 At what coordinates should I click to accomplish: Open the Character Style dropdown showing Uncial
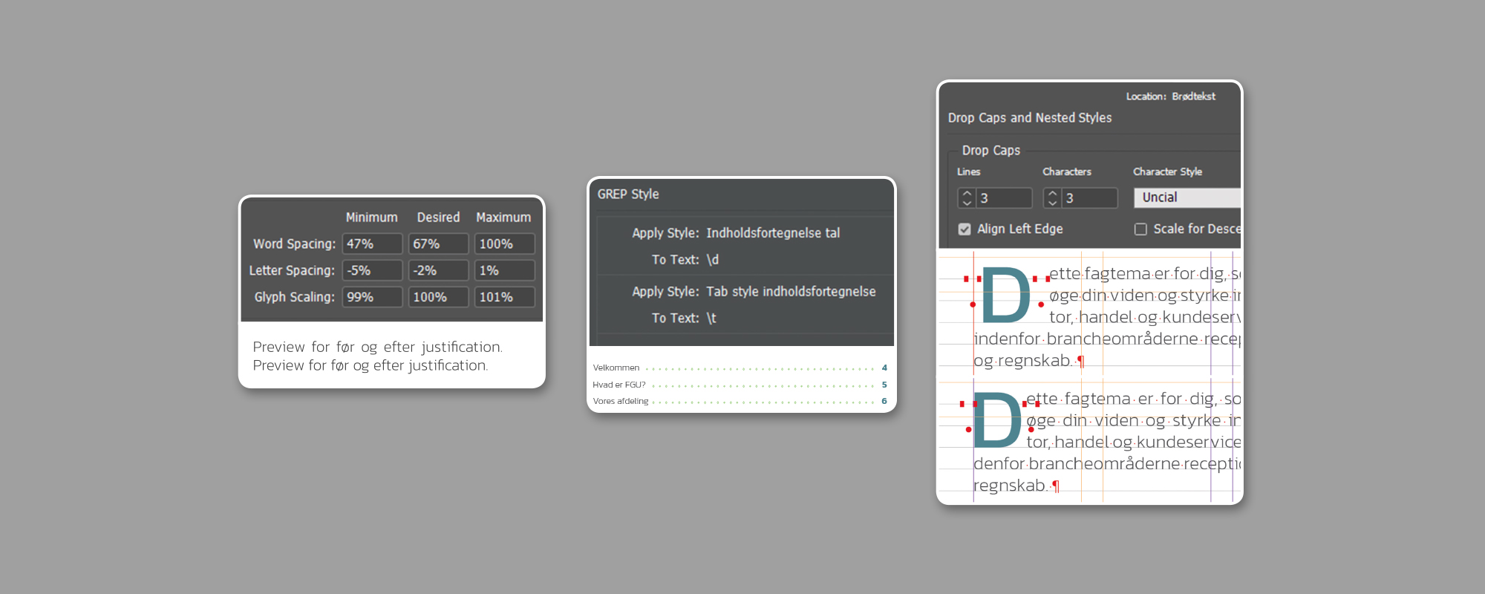coord(1187,198)
